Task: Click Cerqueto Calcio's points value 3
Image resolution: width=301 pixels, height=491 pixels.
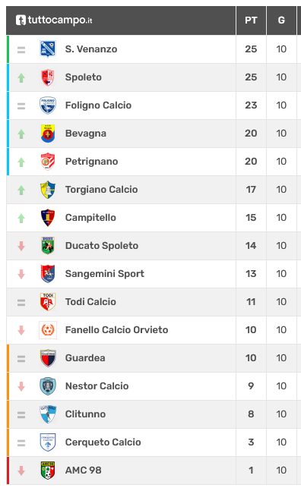Action: coord(251,442)
